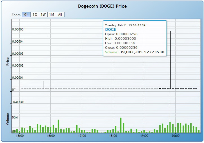Switch chart zoom to 1D
The image size is (204, 143).
click(x=35, y=15)
